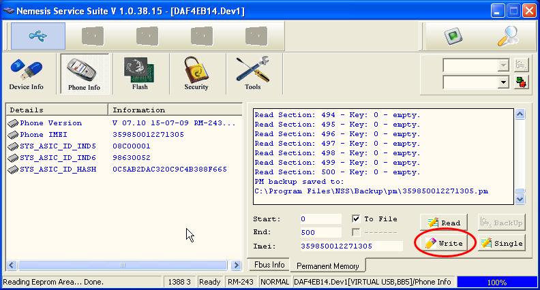540x290 pixels.
Task: Select the Permanent Memory tab
Action: pyautogui.click(x=327, y=266)
